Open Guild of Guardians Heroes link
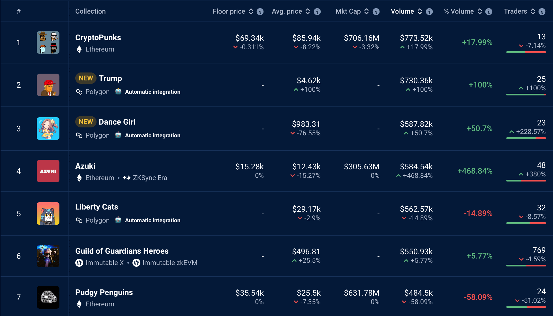The width and height of the screenshot is (553, 316). coord(122,251)
